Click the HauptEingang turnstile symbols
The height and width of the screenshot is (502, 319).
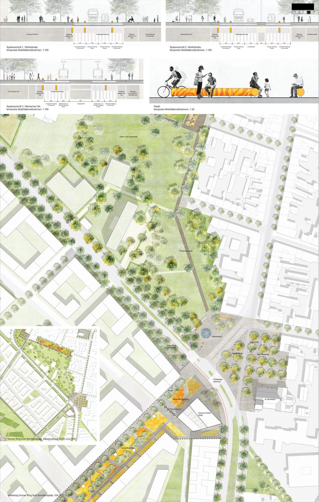(169, 409)
